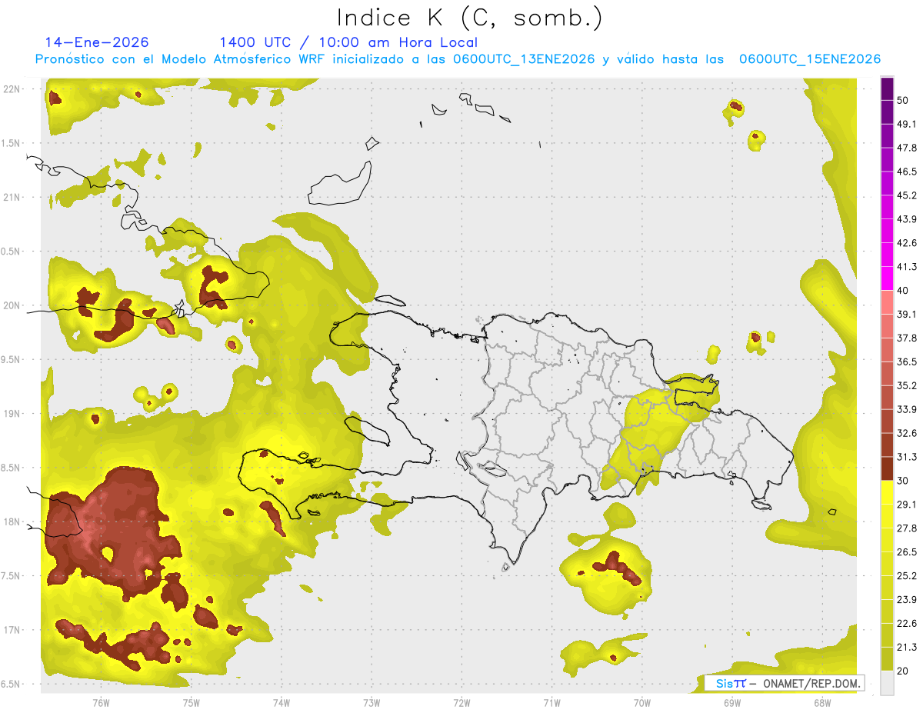The image size is (923, 713).
Task: Click the 72W longitude label
Action: (x=461, y=702)
